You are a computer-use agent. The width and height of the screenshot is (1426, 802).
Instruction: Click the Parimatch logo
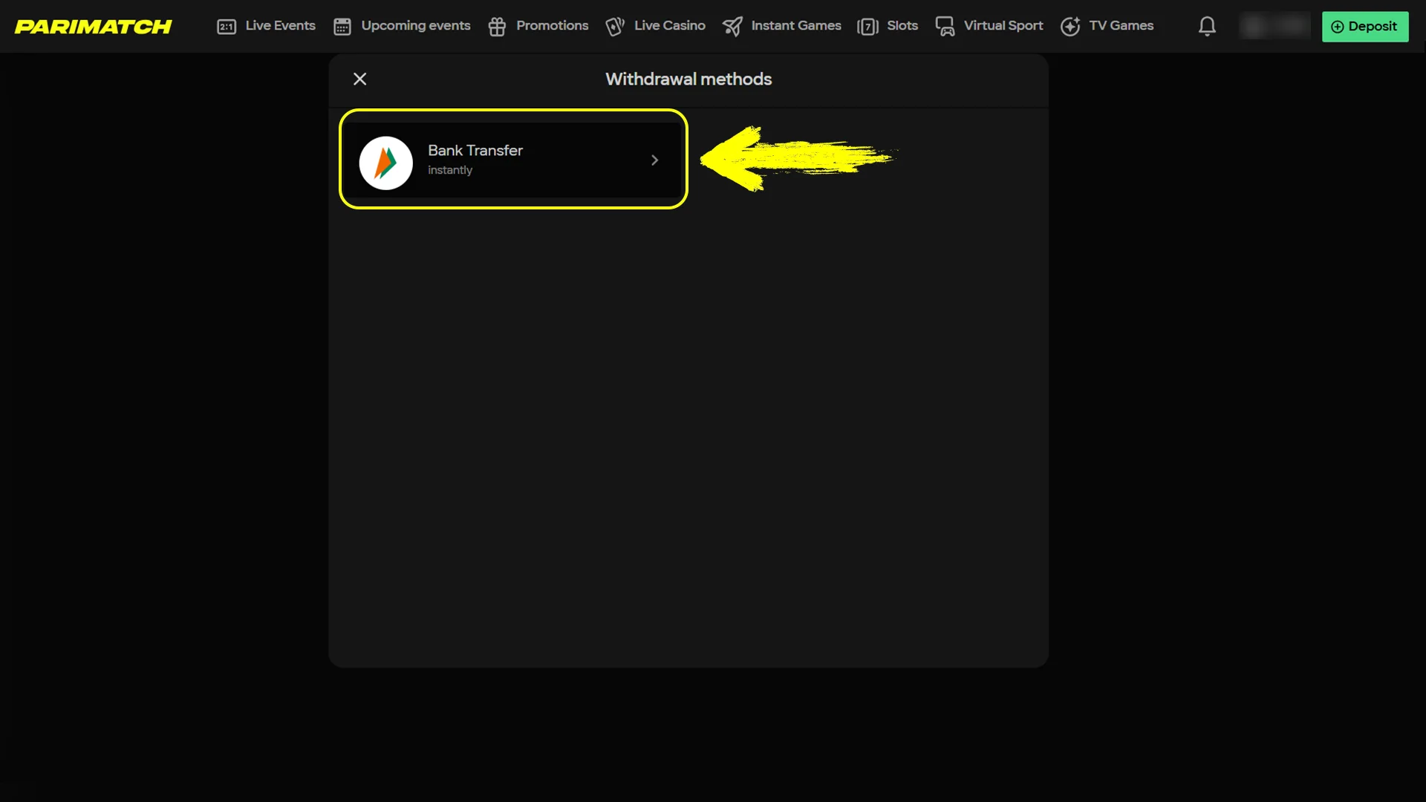[94, 27]
